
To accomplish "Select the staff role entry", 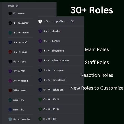I will point(21,42).
